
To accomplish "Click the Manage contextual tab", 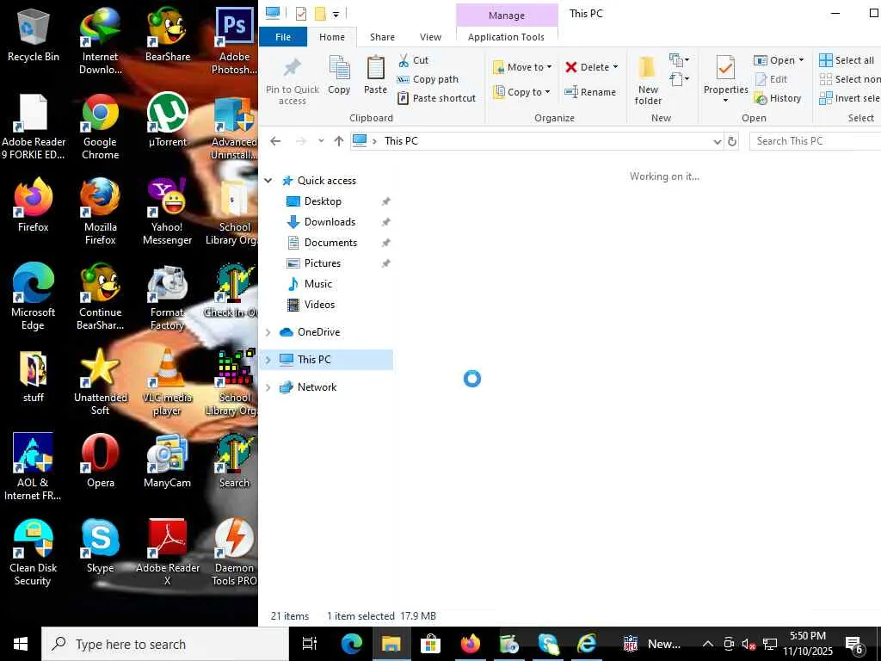I will pos(506,15).
